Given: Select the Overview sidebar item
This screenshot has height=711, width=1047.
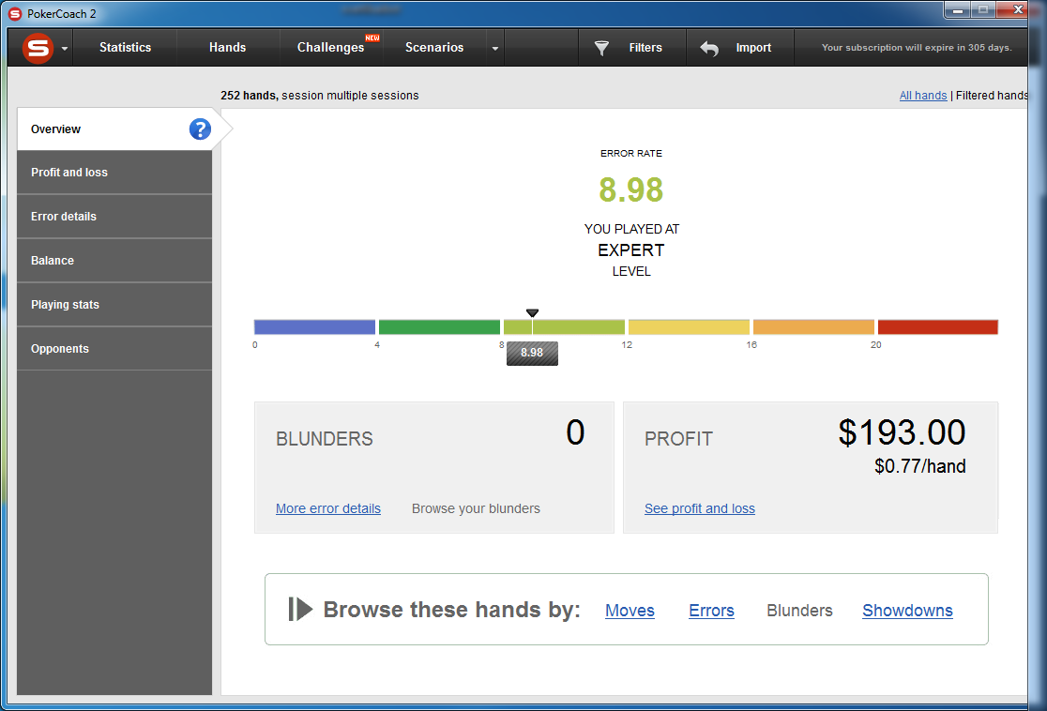Looking at the screenshot, I should pos(114,129).
